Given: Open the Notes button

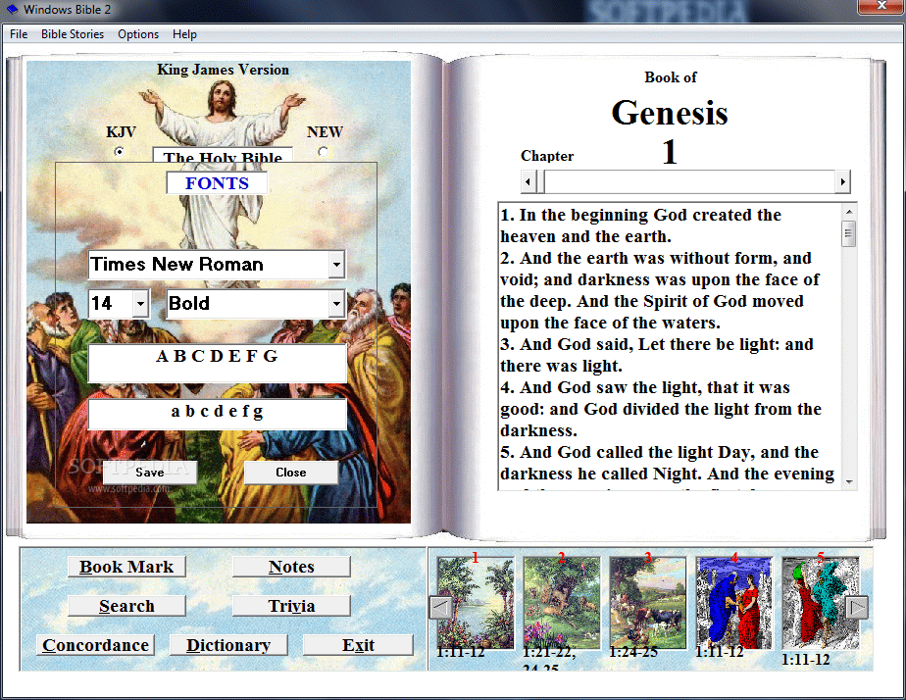Looking at the screenshot, I should point(291,567).
